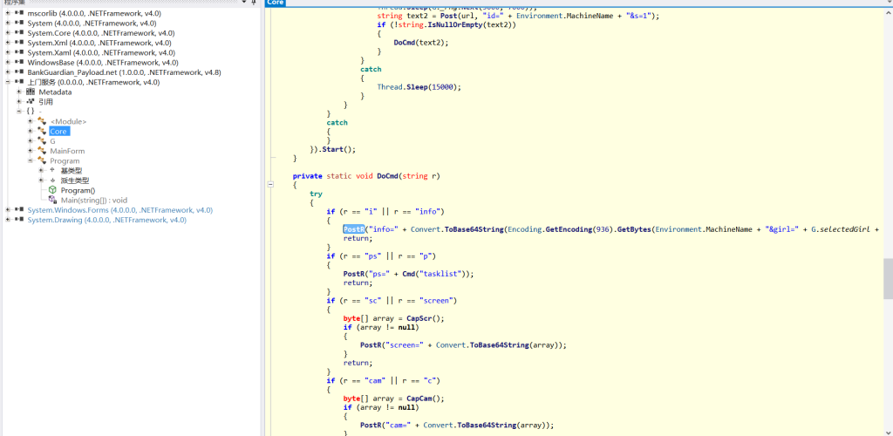Select the Metadata tree item

pyautogui.click(x=55, y=92)
